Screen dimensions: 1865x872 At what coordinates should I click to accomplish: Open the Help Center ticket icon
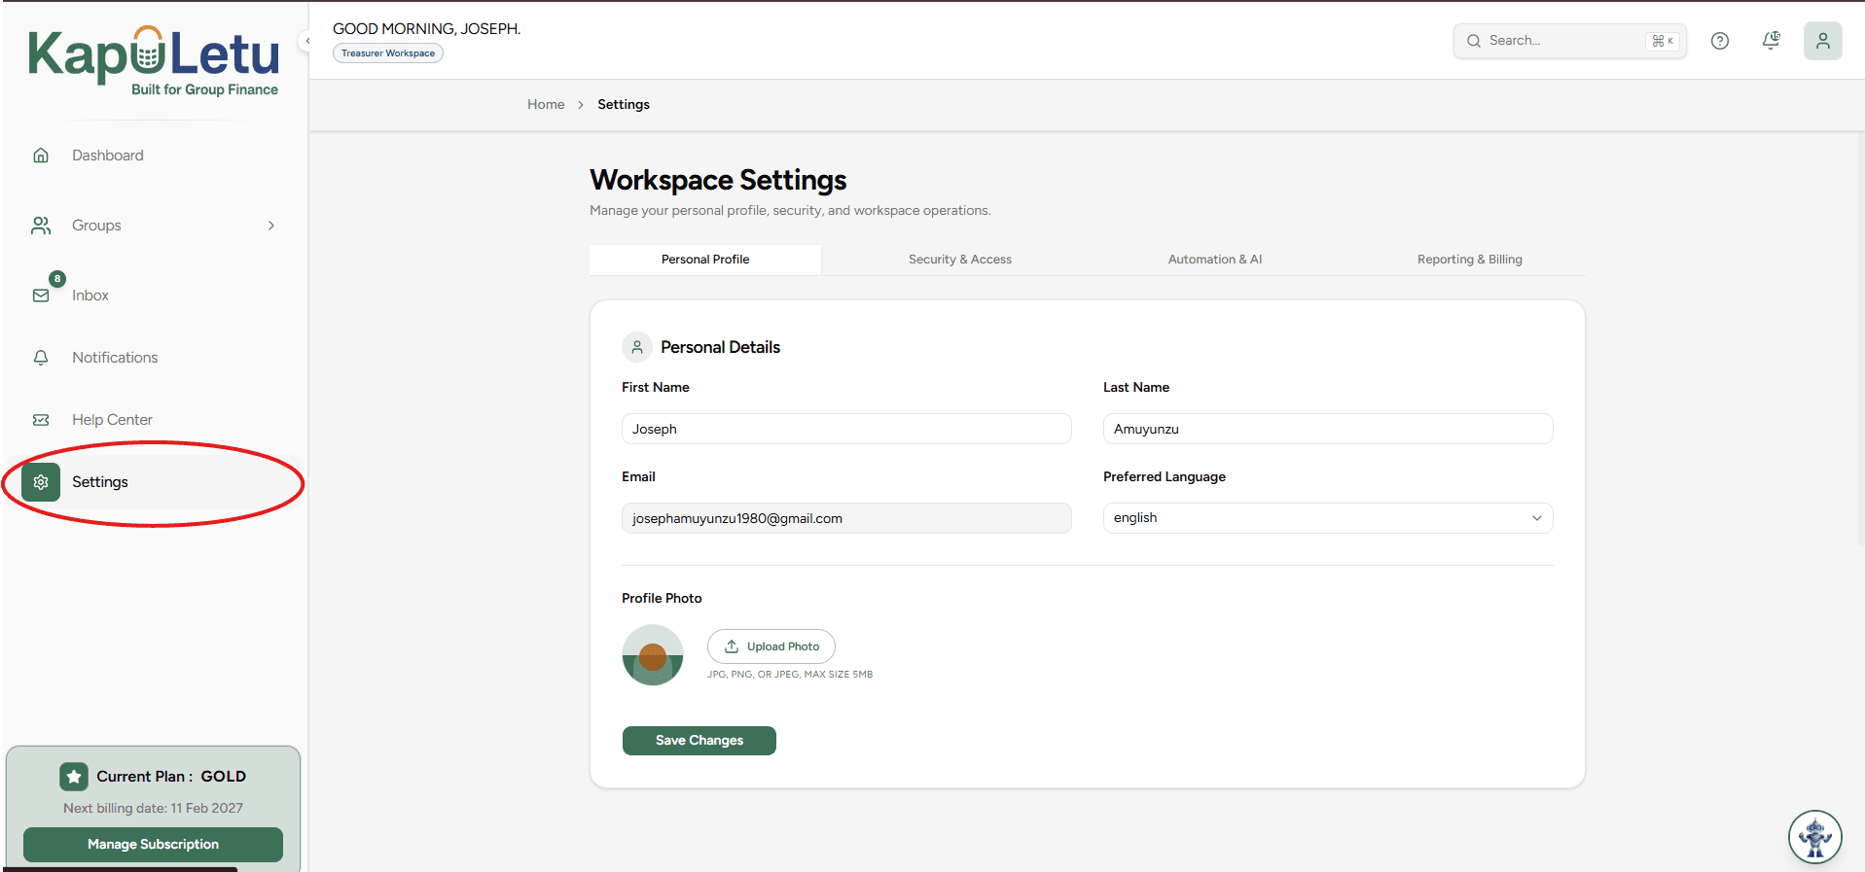[x=41, y=420]
